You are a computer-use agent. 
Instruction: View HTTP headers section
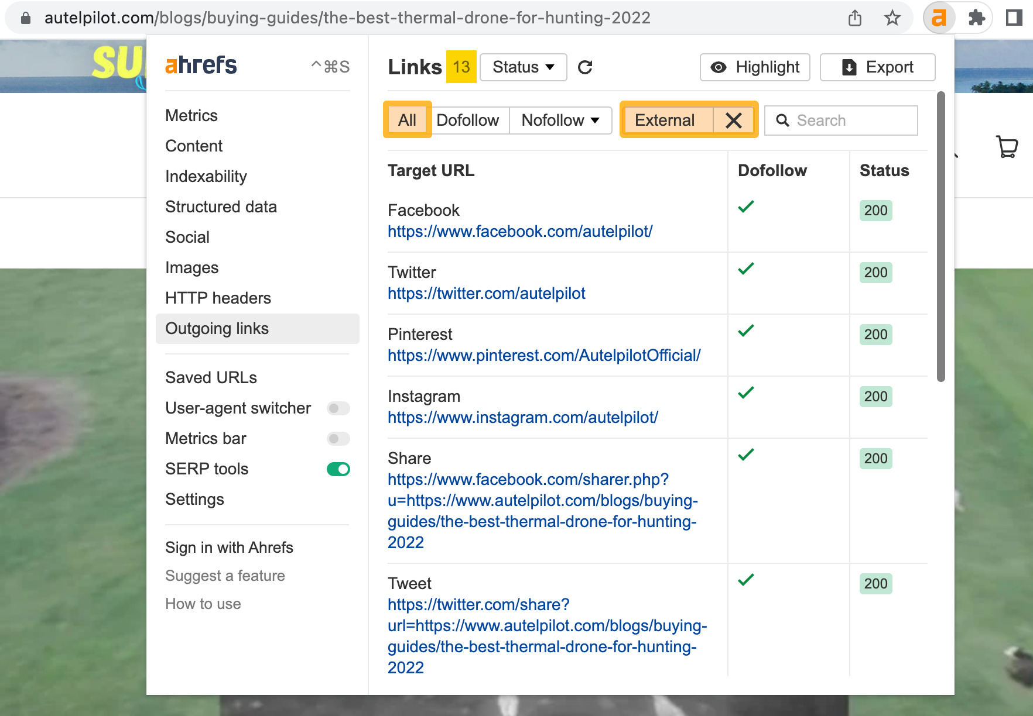(218, 298)
